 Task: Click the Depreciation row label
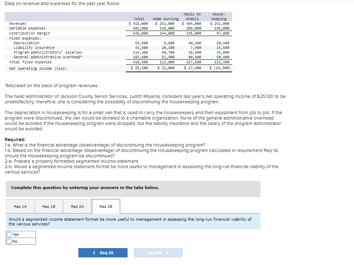pos(26,43)
